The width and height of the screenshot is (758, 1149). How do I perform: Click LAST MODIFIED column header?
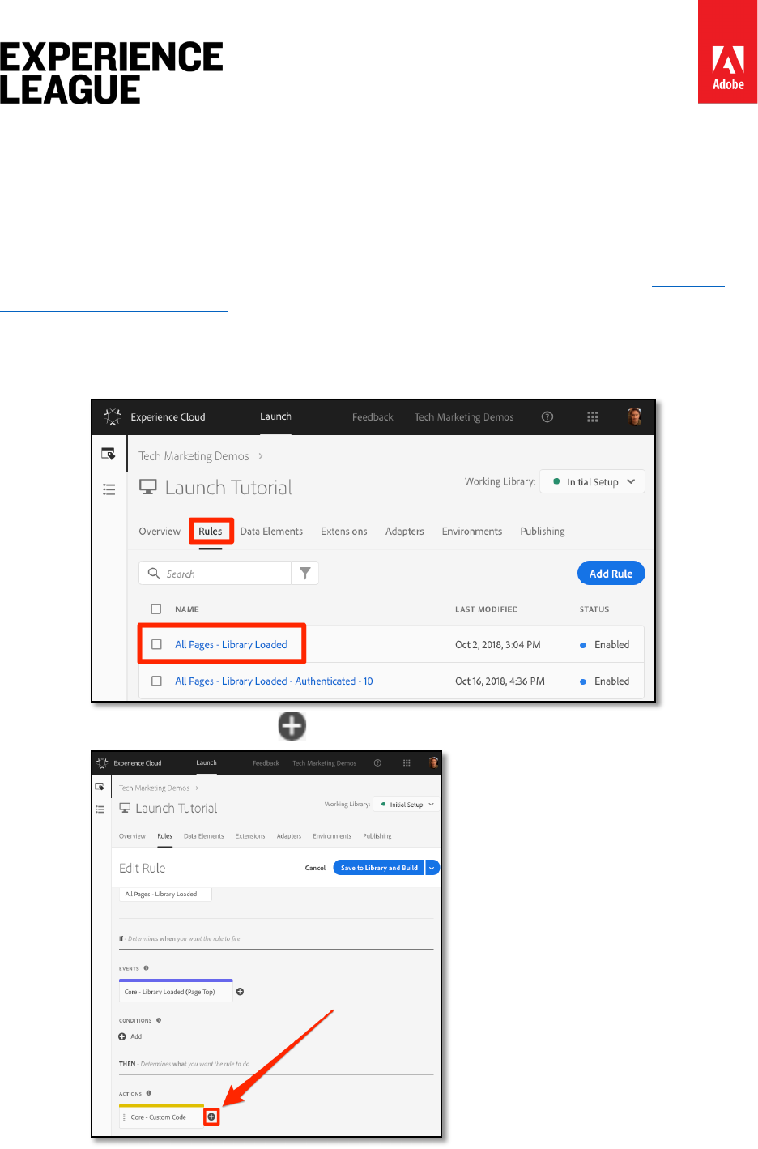487,609
